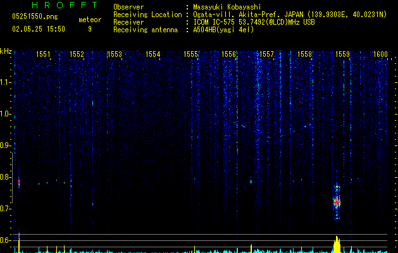This screenshot has height=253, width=398.
Task: Click the Receiving antenna label
Action: coord(146,30)
